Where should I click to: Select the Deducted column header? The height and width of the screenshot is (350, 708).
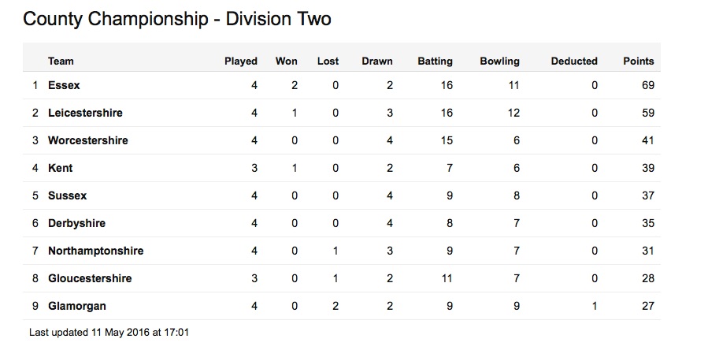[x=574, y=61]
